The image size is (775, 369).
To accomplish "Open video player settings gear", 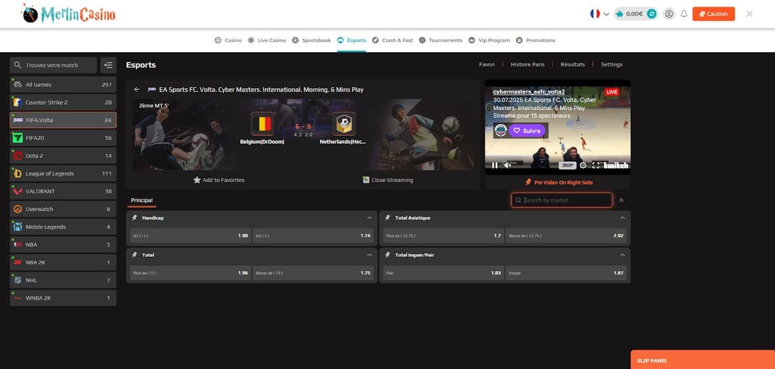I will coord(583,165).
